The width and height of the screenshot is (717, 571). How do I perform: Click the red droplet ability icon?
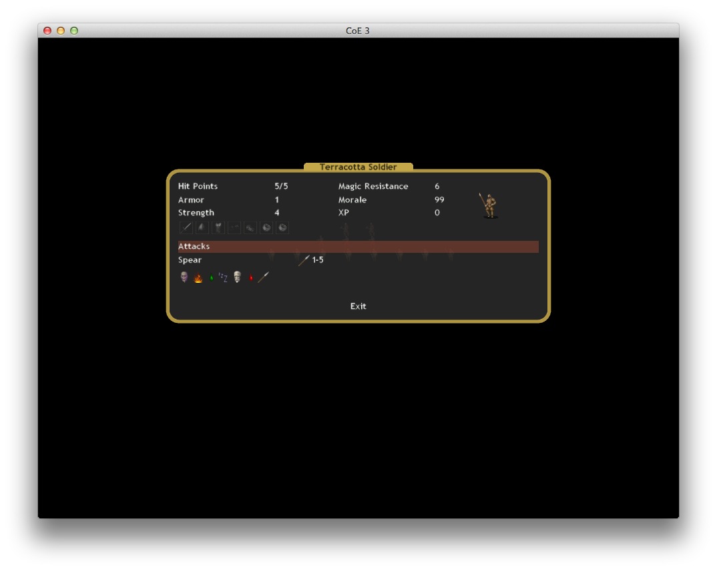(251, 278)
